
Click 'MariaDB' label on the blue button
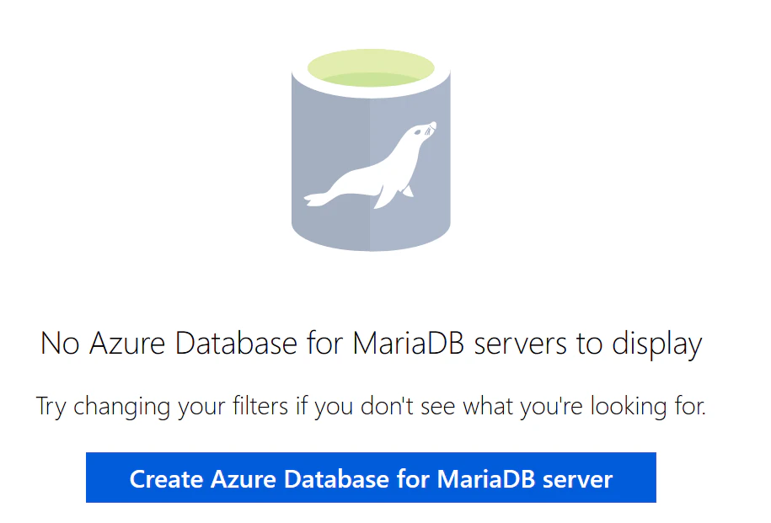click(x=486, y=478)
